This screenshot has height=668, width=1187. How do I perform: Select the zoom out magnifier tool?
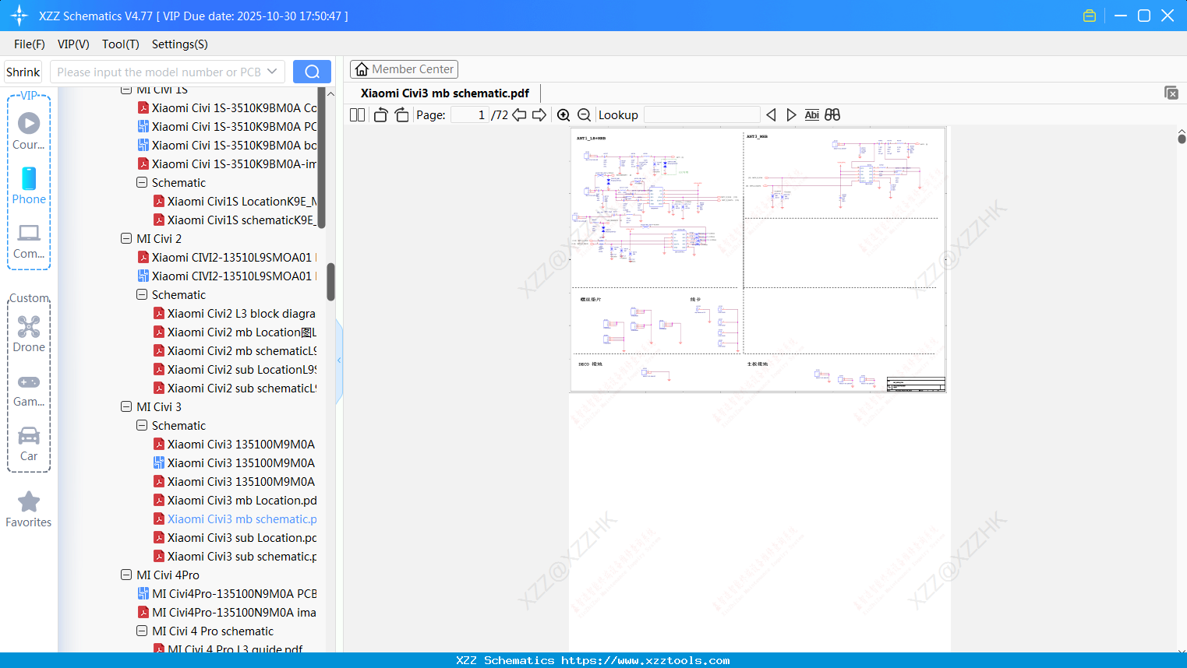[584, 114]
